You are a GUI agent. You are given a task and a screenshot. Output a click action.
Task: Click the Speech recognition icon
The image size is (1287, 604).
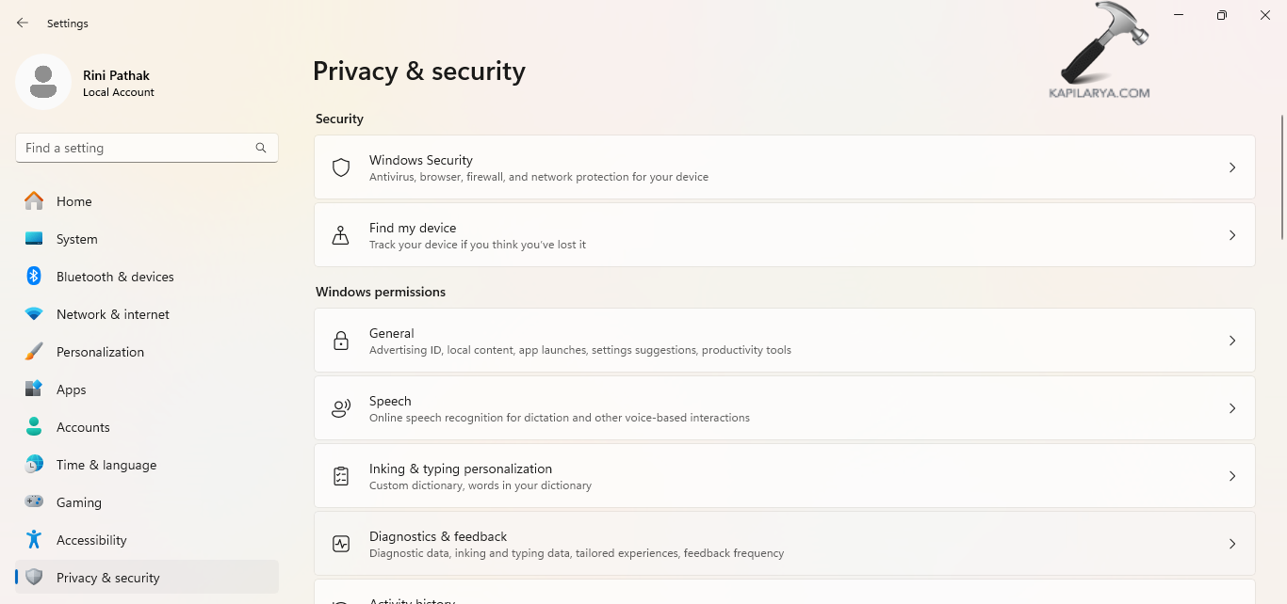pyautogui.click(x=340, y=407)
